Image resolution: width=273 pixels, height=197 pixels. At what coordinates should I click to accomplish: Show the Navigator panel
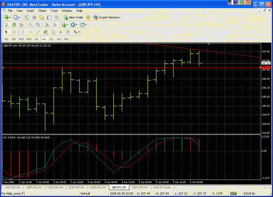(41, 18)
